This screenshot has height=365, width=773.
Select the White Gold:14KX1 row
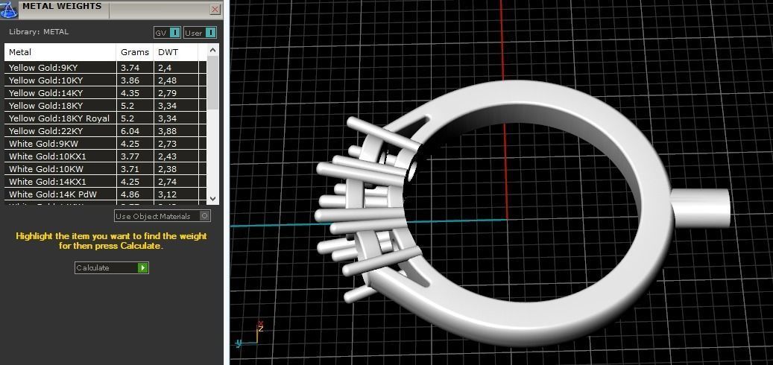(106, 182)
